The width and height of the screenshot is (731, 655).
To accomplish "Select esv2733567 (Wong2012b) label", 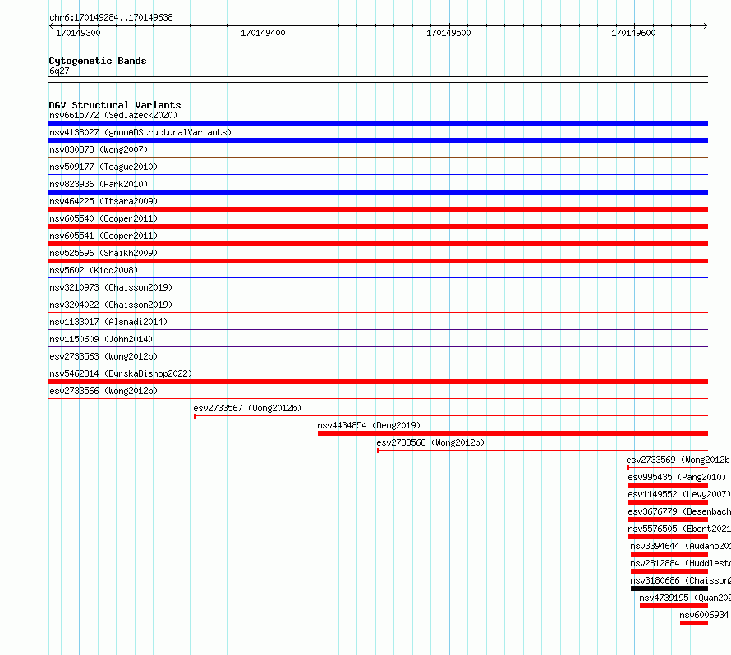I will (247, 408).
